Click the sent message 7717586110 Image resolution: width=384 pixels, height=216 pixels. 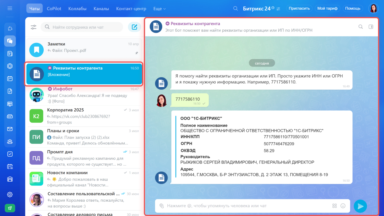point(190,100)
